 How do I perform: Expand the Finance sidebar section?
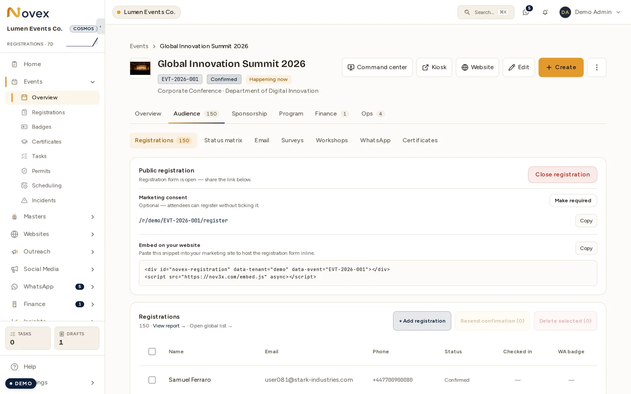[92, 304]
